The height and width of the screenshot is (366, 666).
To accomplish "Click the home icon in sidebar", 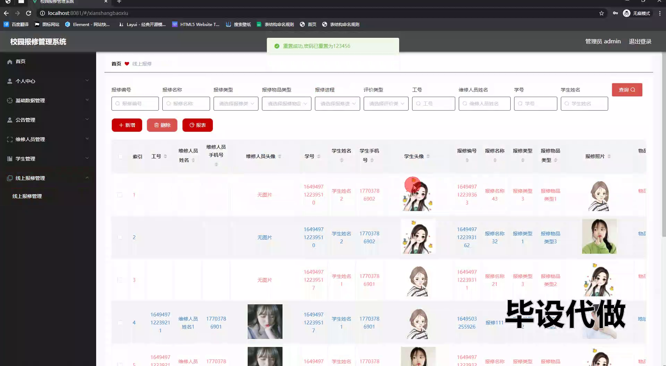I will click(10, 62).
